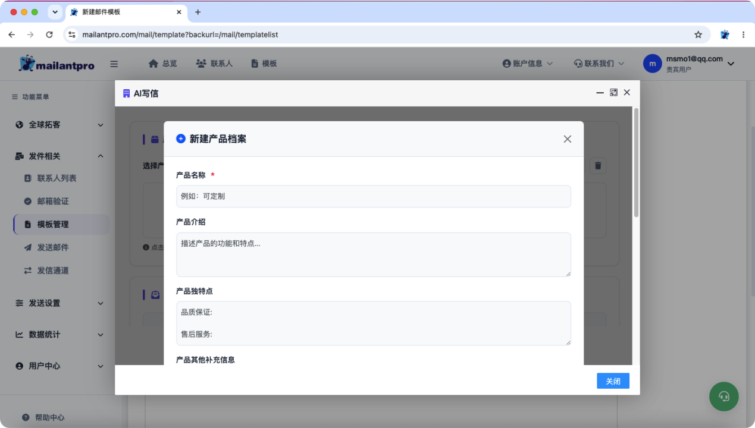
Task: Click the mailantpro browser extension icon
Action: 725,34
